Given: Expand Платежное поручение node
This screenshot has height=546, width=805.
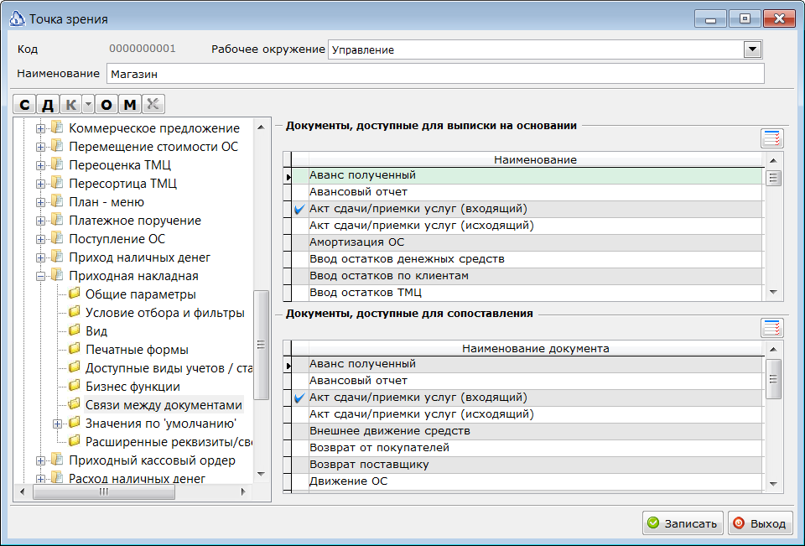Looking at the screenshot, I should pyautogui.click(x=40, y=221).
